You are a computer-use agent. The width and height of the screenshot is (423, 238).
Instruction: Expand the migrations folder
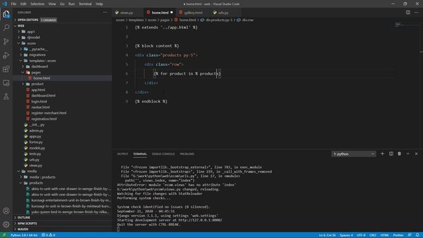point(63,55)
